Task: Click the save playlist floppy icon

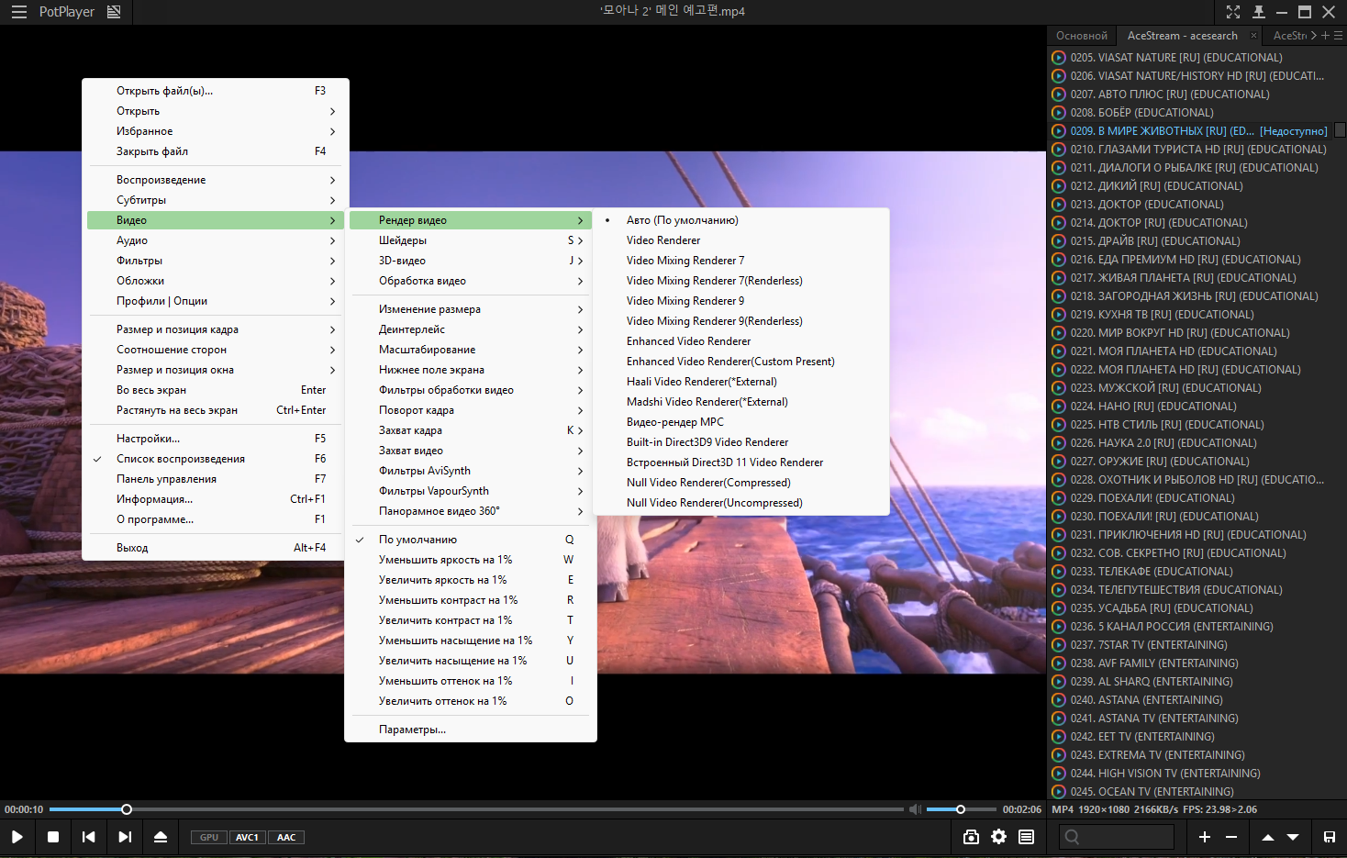Action: (1329, 837)
